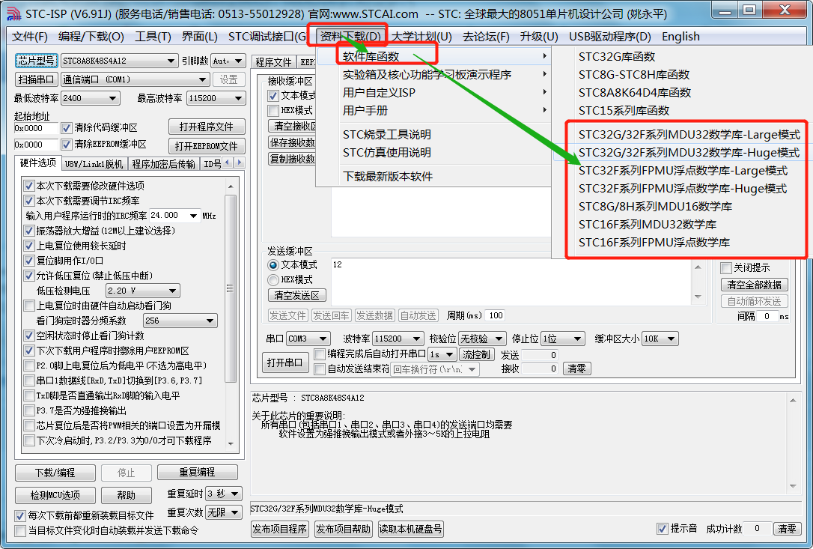Click 下载/编程 button
The width and height of the screenshot is (813, 549).
(55, 473)
